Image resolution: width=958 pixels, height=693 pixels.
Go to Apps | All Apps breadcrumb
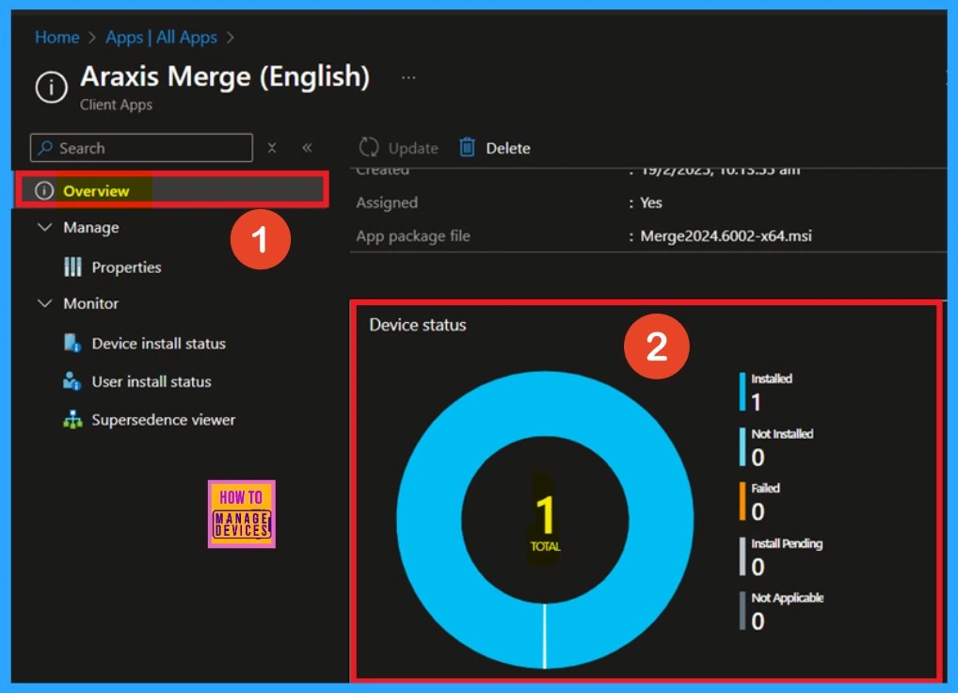[x=161, y=38]
